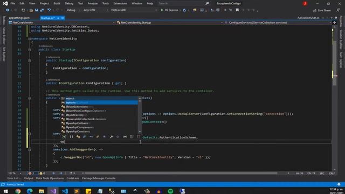This screenshot has height=194, width=345.
Task: Collapse the namespace NetCoreIdentity block
Action: tap(30, 39)
